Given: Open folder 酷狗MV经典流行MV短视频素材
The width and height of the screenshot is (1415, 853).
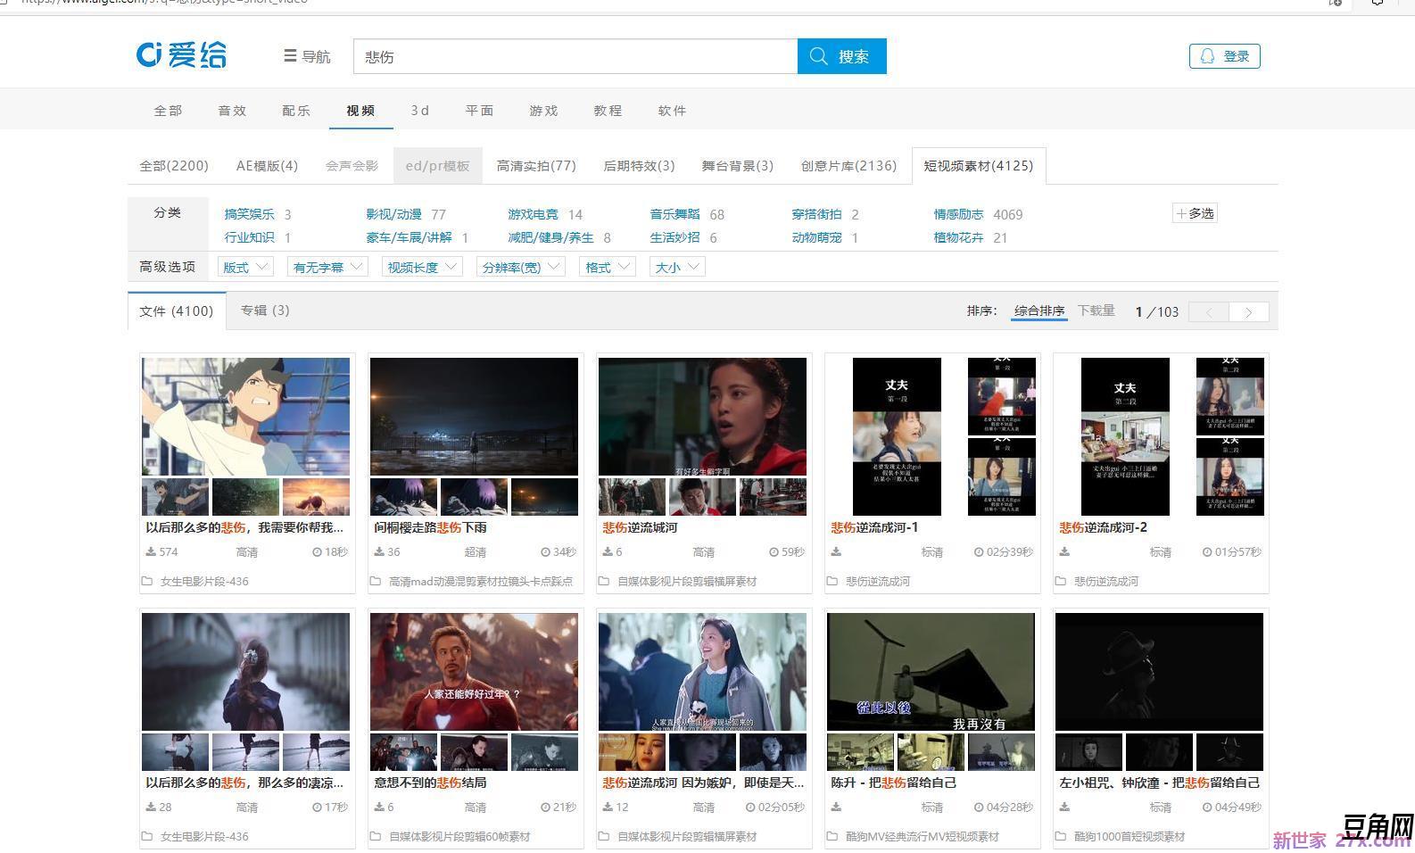Looking at the screenshot, I should [x=923, y=837].
